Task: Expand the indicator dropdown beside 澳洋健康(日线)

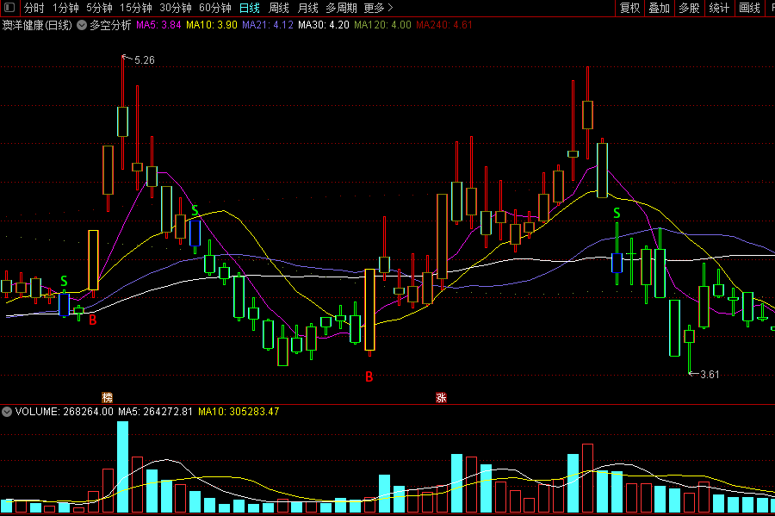Action: (82, 25)
